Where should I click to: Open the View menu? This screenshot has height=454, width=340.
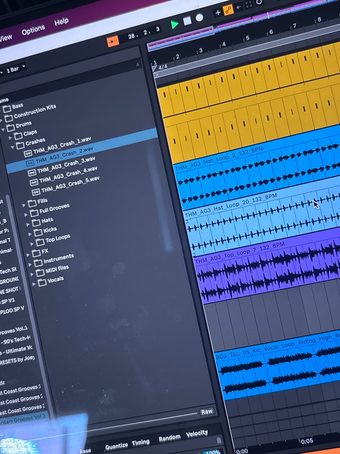click(x=6, y=38)
